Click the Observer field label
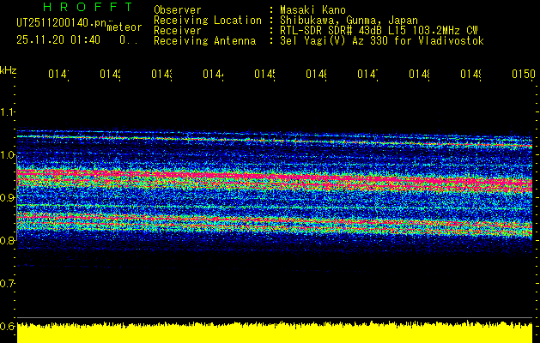The height and width of the screenshot is (343, 540). (177, 9)
